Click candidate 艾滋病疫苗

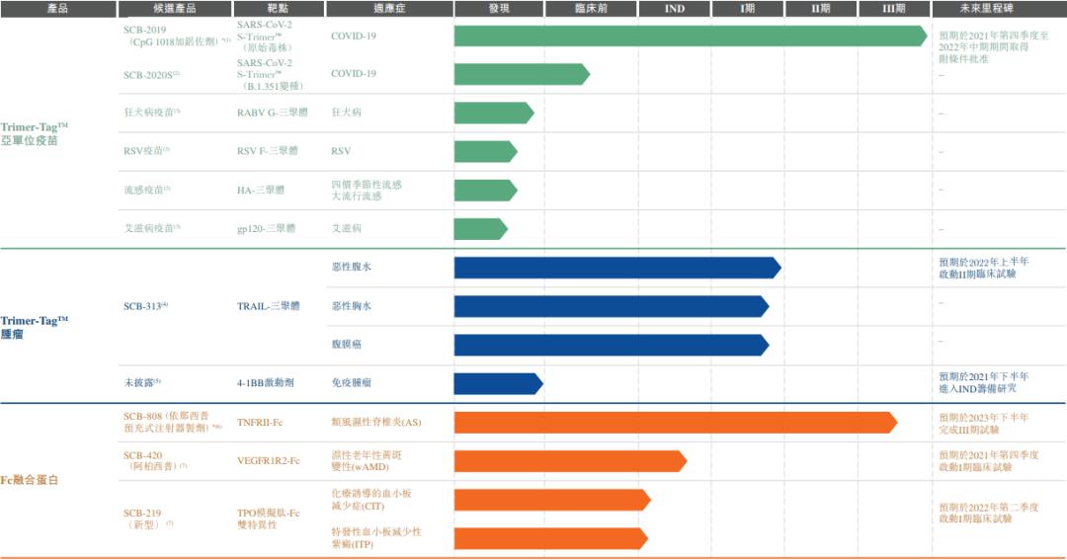[152, 228]
